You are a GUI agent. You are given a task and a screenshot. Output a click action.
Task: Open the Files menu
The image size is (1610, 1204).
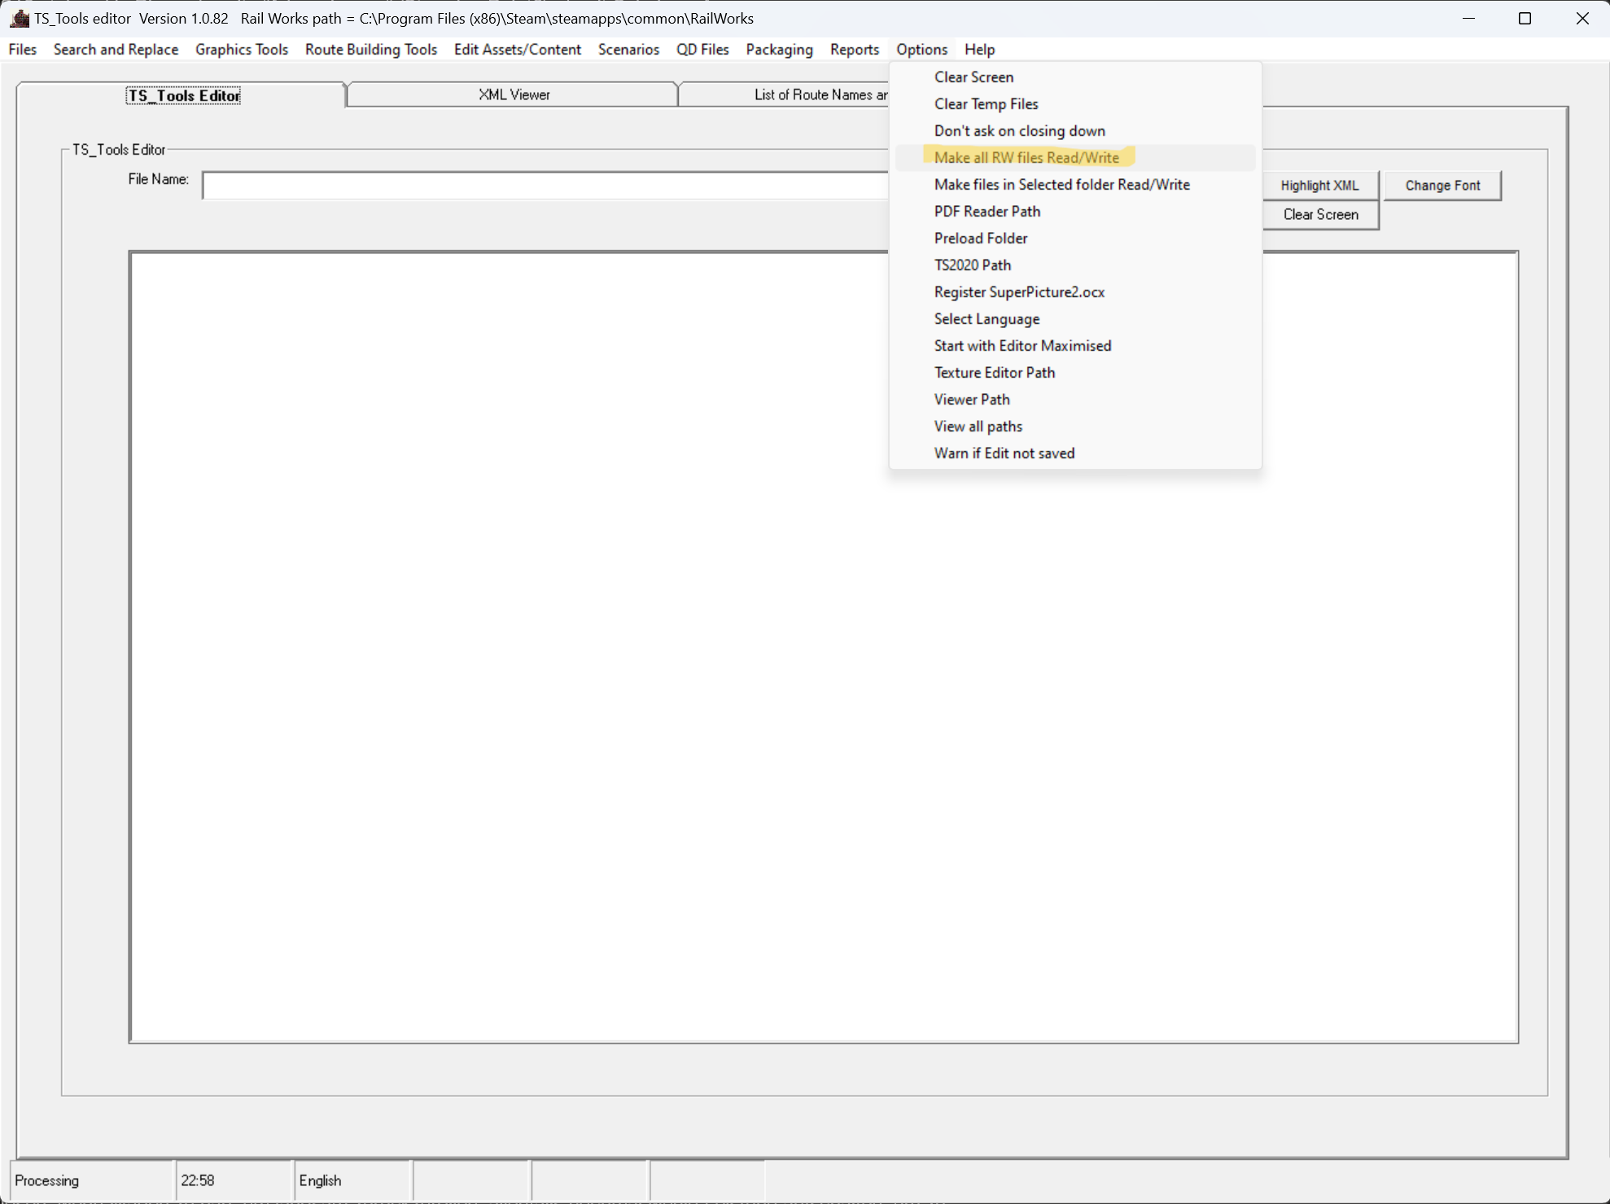point(23,50)
